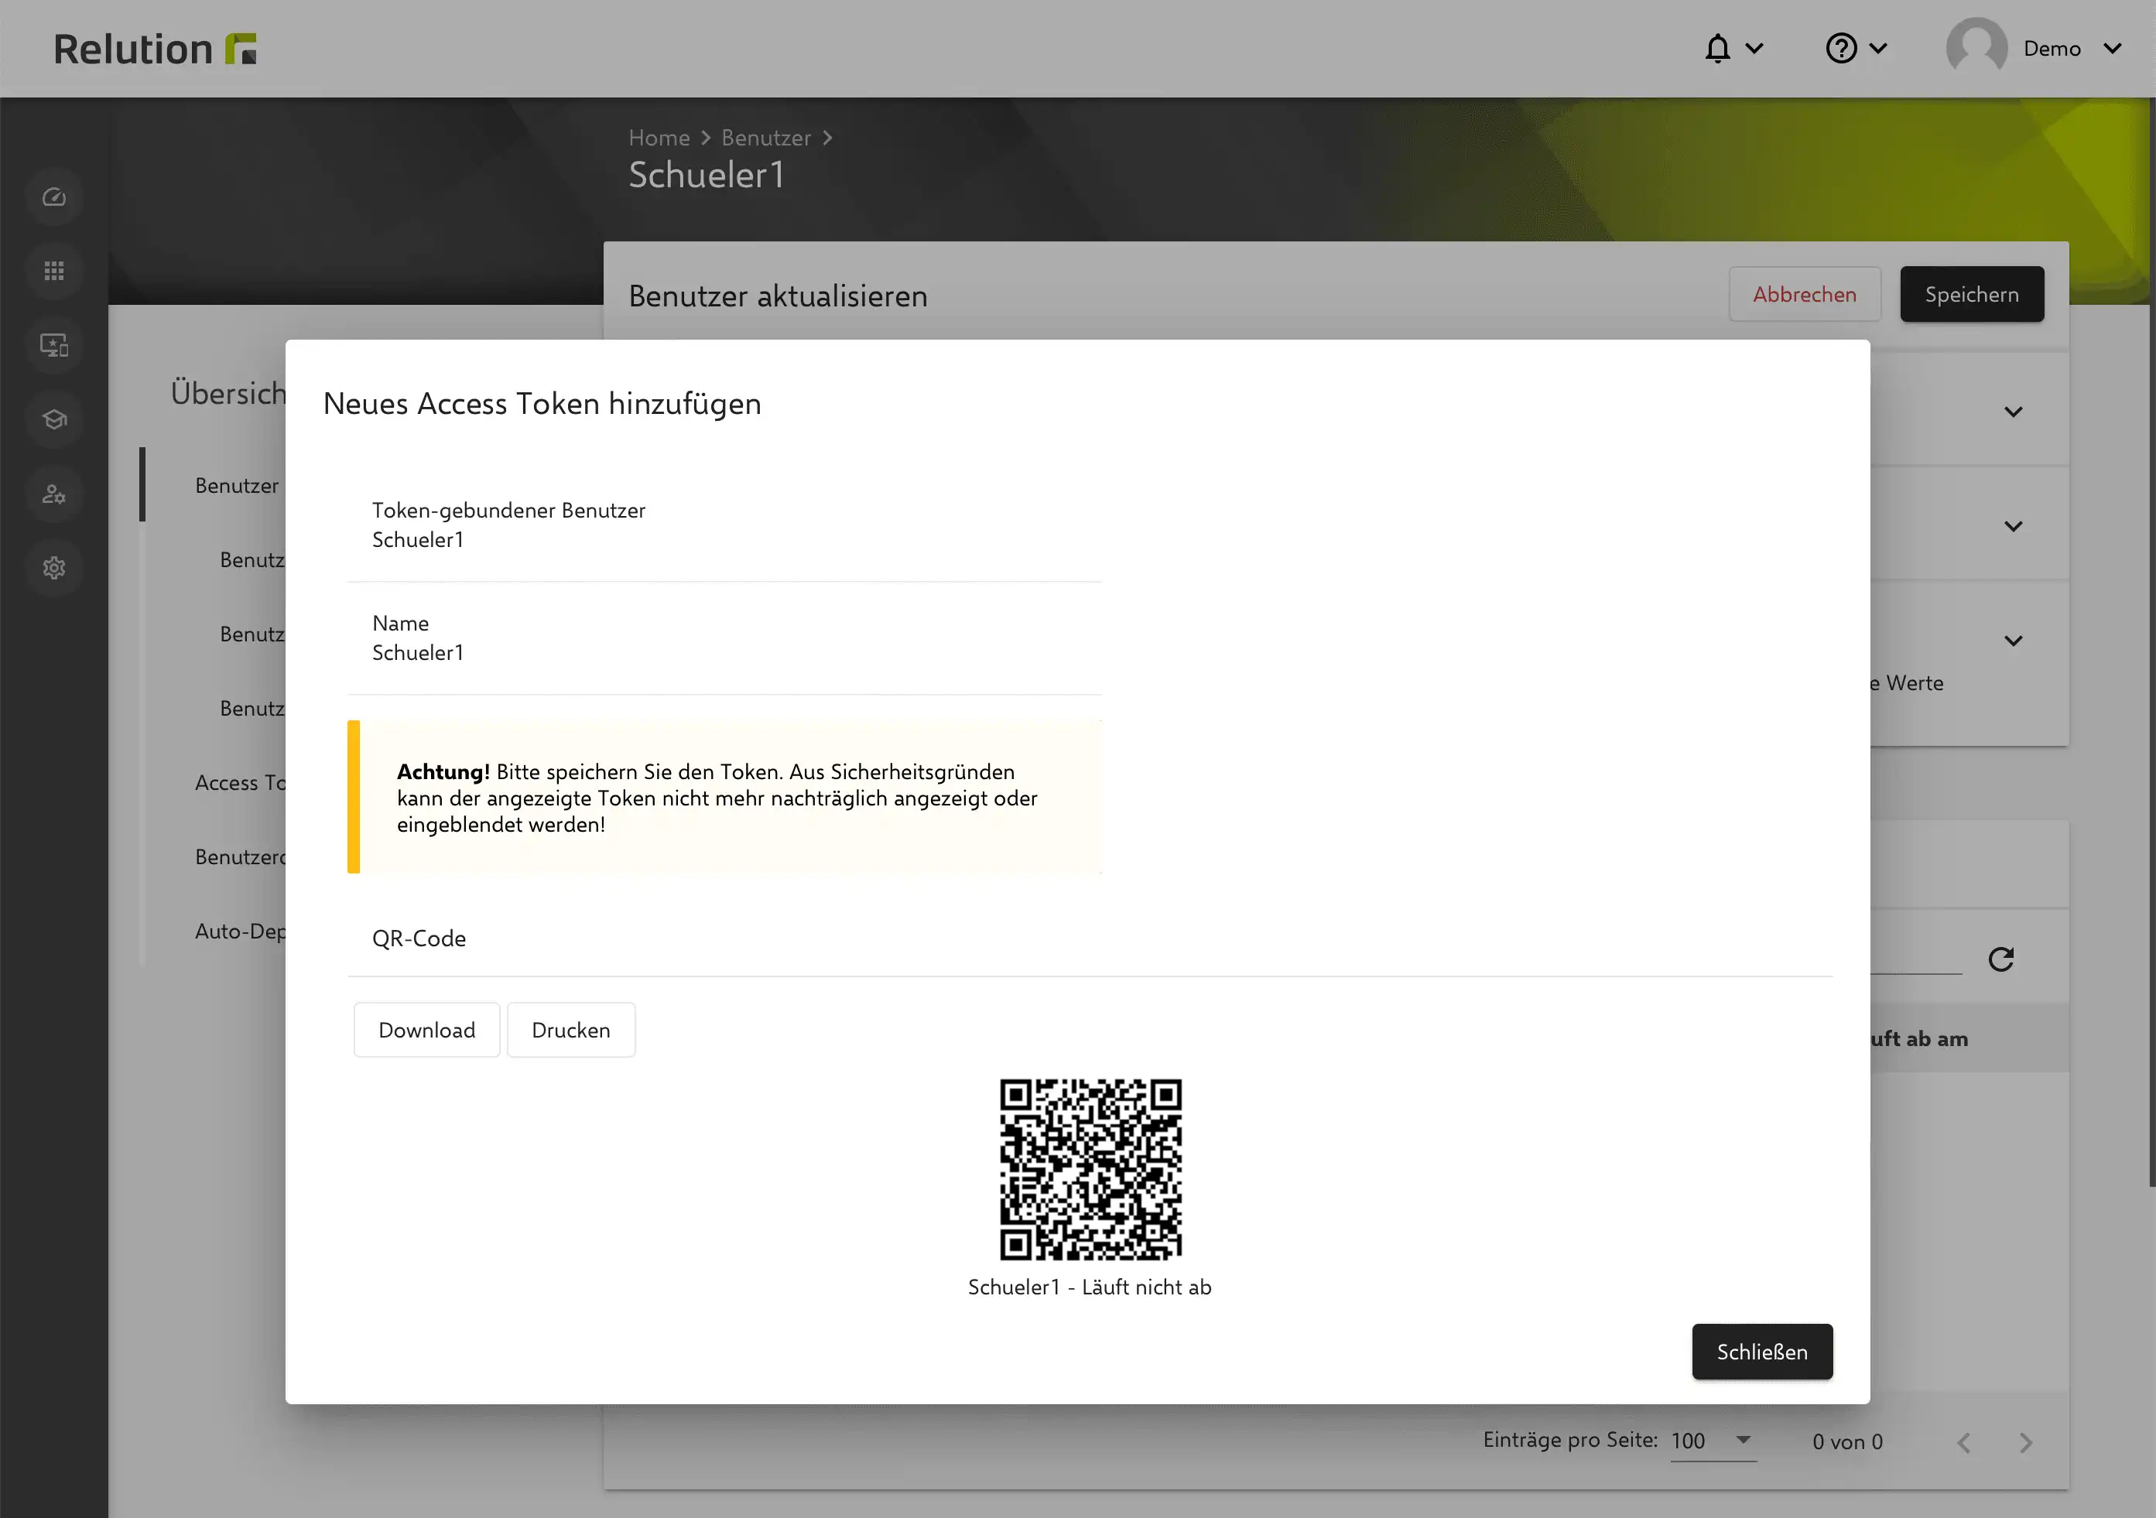Click the Home breadcrumb link
Viewport: 2156px width, 1518px height.
tap(659, 138)
